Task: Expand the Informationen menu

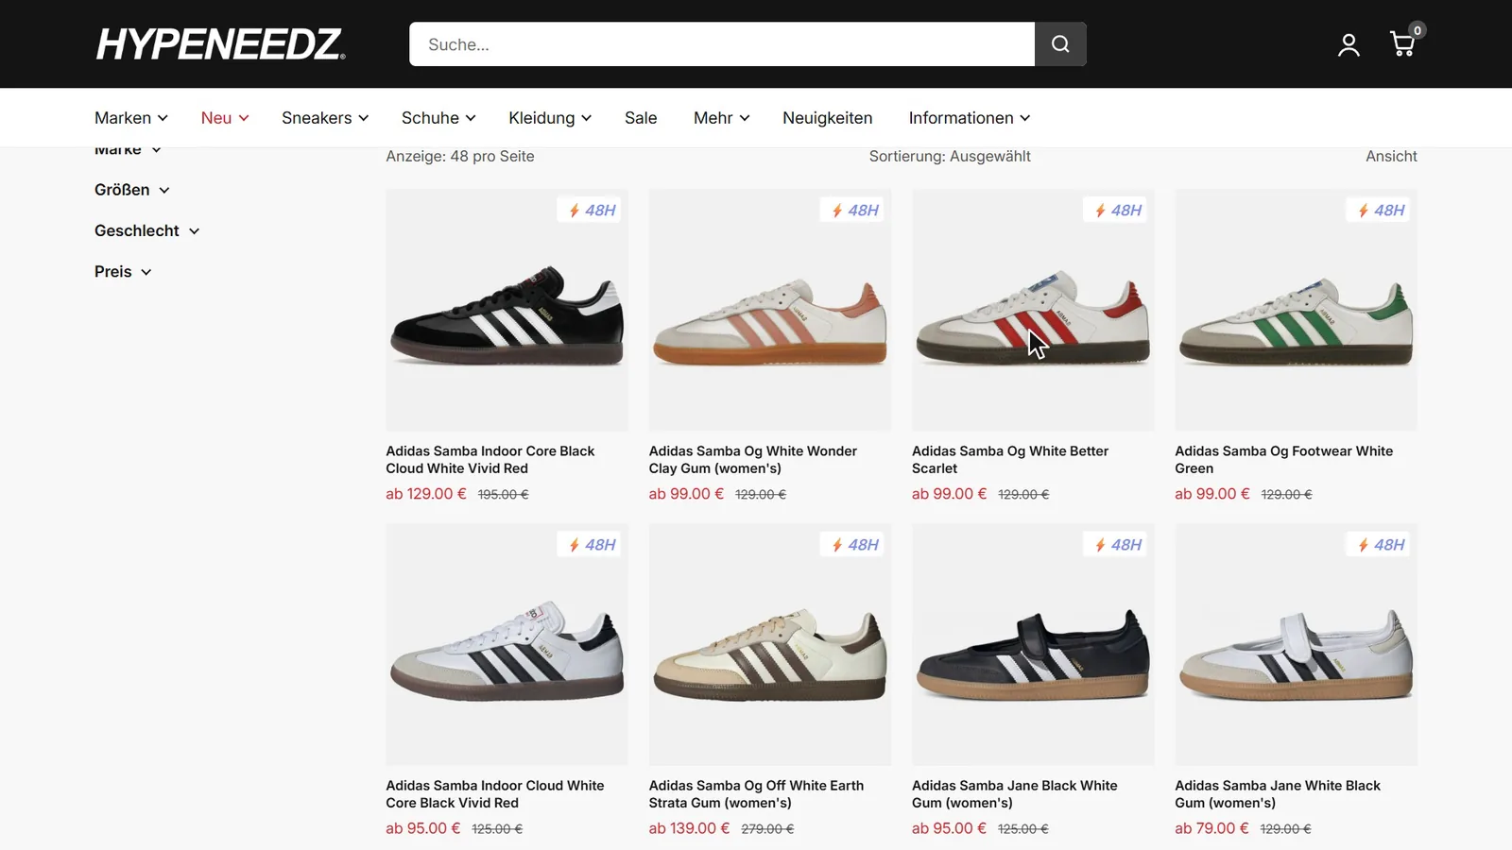Action: [970, 118]
